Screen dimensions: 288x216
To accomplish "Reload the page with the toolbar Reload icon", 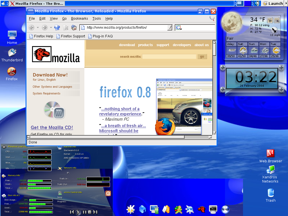I will pyautogui.click(x=57, y=28).
